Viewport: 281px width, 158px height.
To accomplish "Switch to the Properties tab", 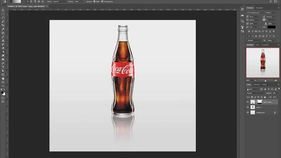I will tap(265, 45).
